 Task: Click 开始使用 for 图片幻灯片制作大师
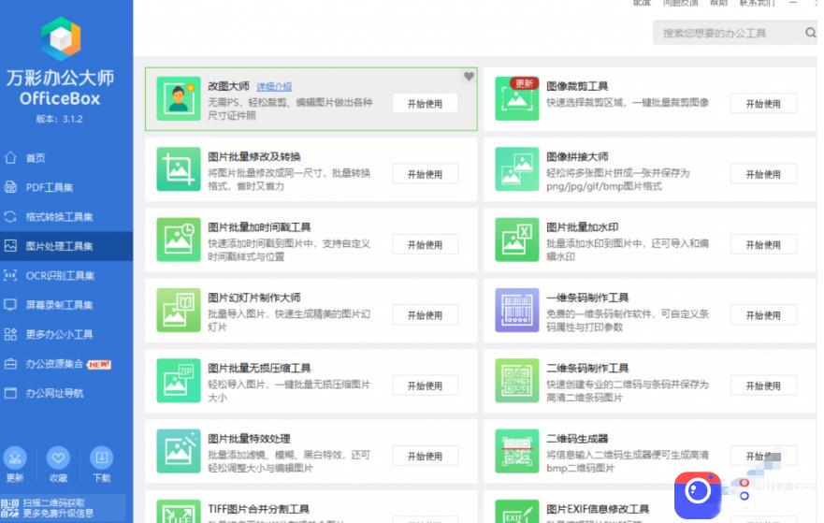point(425,315)
